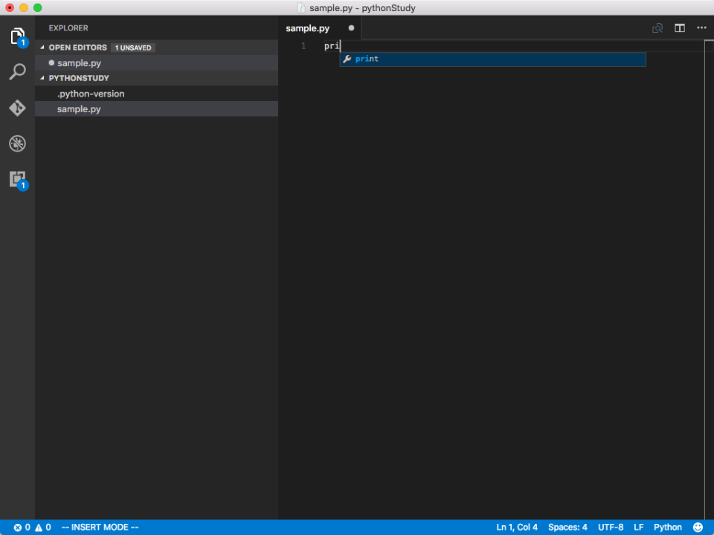Click the green zoom window button
The image size is (714, 535).
[38, 7]
